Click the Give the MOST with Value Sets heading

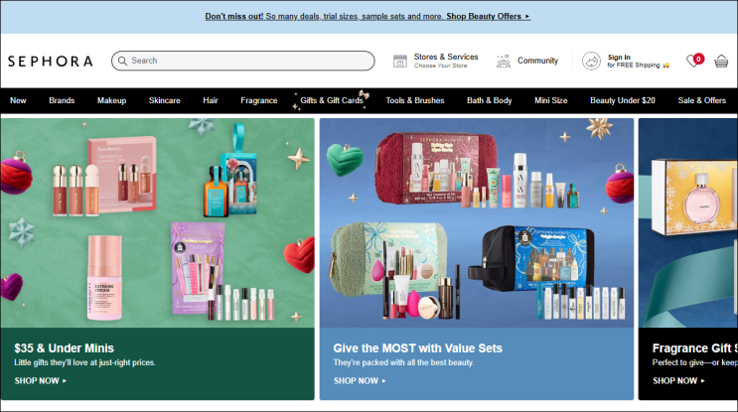pyautogui.click(x=417, y=348)
